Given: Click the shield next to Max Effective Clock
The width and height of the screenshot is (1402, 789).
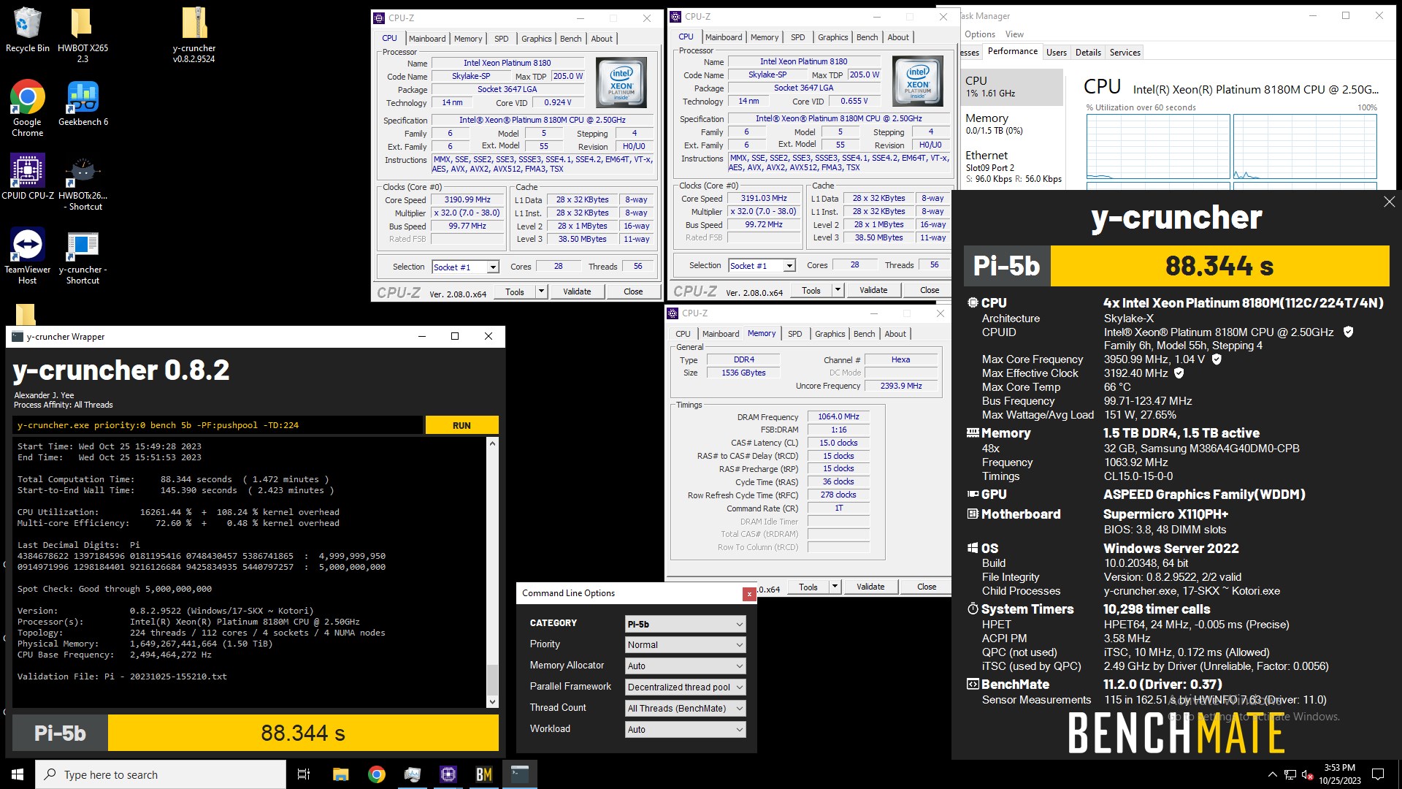Looking at the screenshot, I should [1179, 373].
